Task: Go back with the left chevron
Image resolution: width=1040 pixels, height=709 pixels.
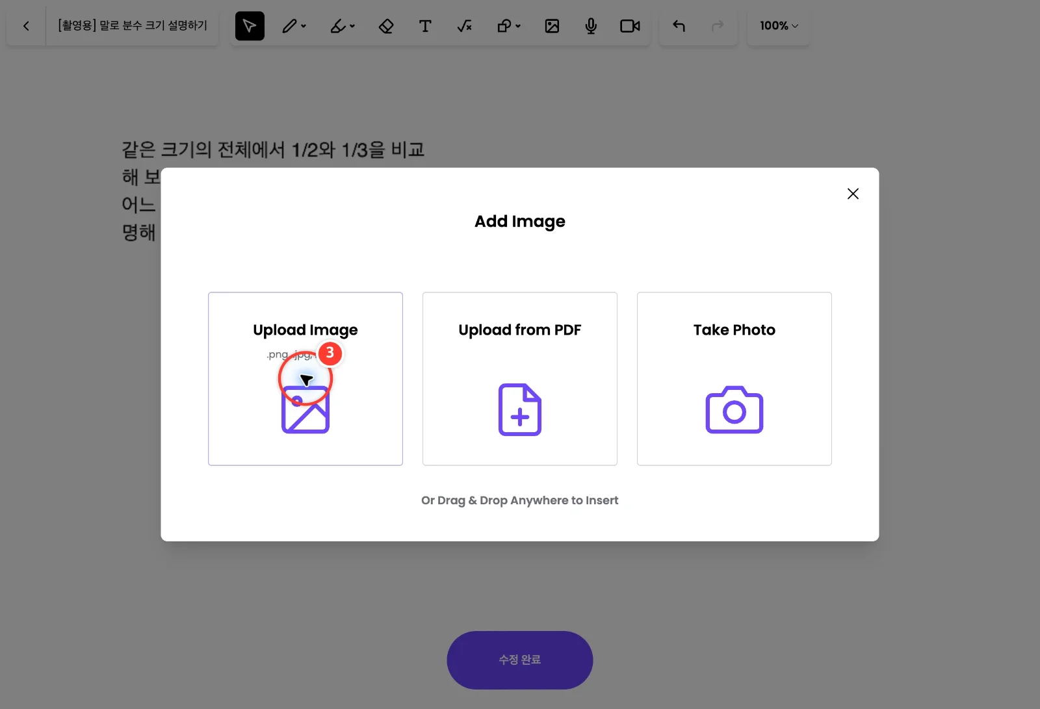Action: [x=26, y=26]
